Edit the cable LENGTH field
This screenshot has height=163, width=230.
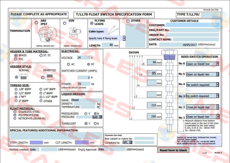pos(108,45)
